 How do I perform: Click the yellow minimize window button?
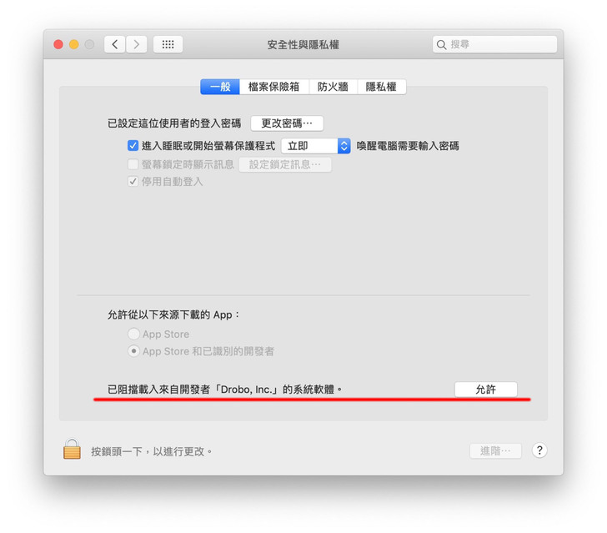point(74,44)
